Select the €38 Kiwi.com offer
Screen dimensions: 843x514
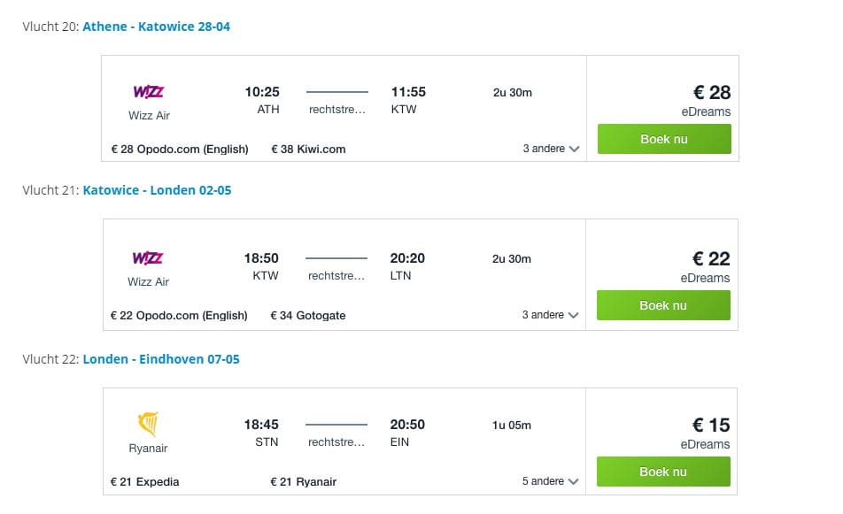click(x=308, y=150)
